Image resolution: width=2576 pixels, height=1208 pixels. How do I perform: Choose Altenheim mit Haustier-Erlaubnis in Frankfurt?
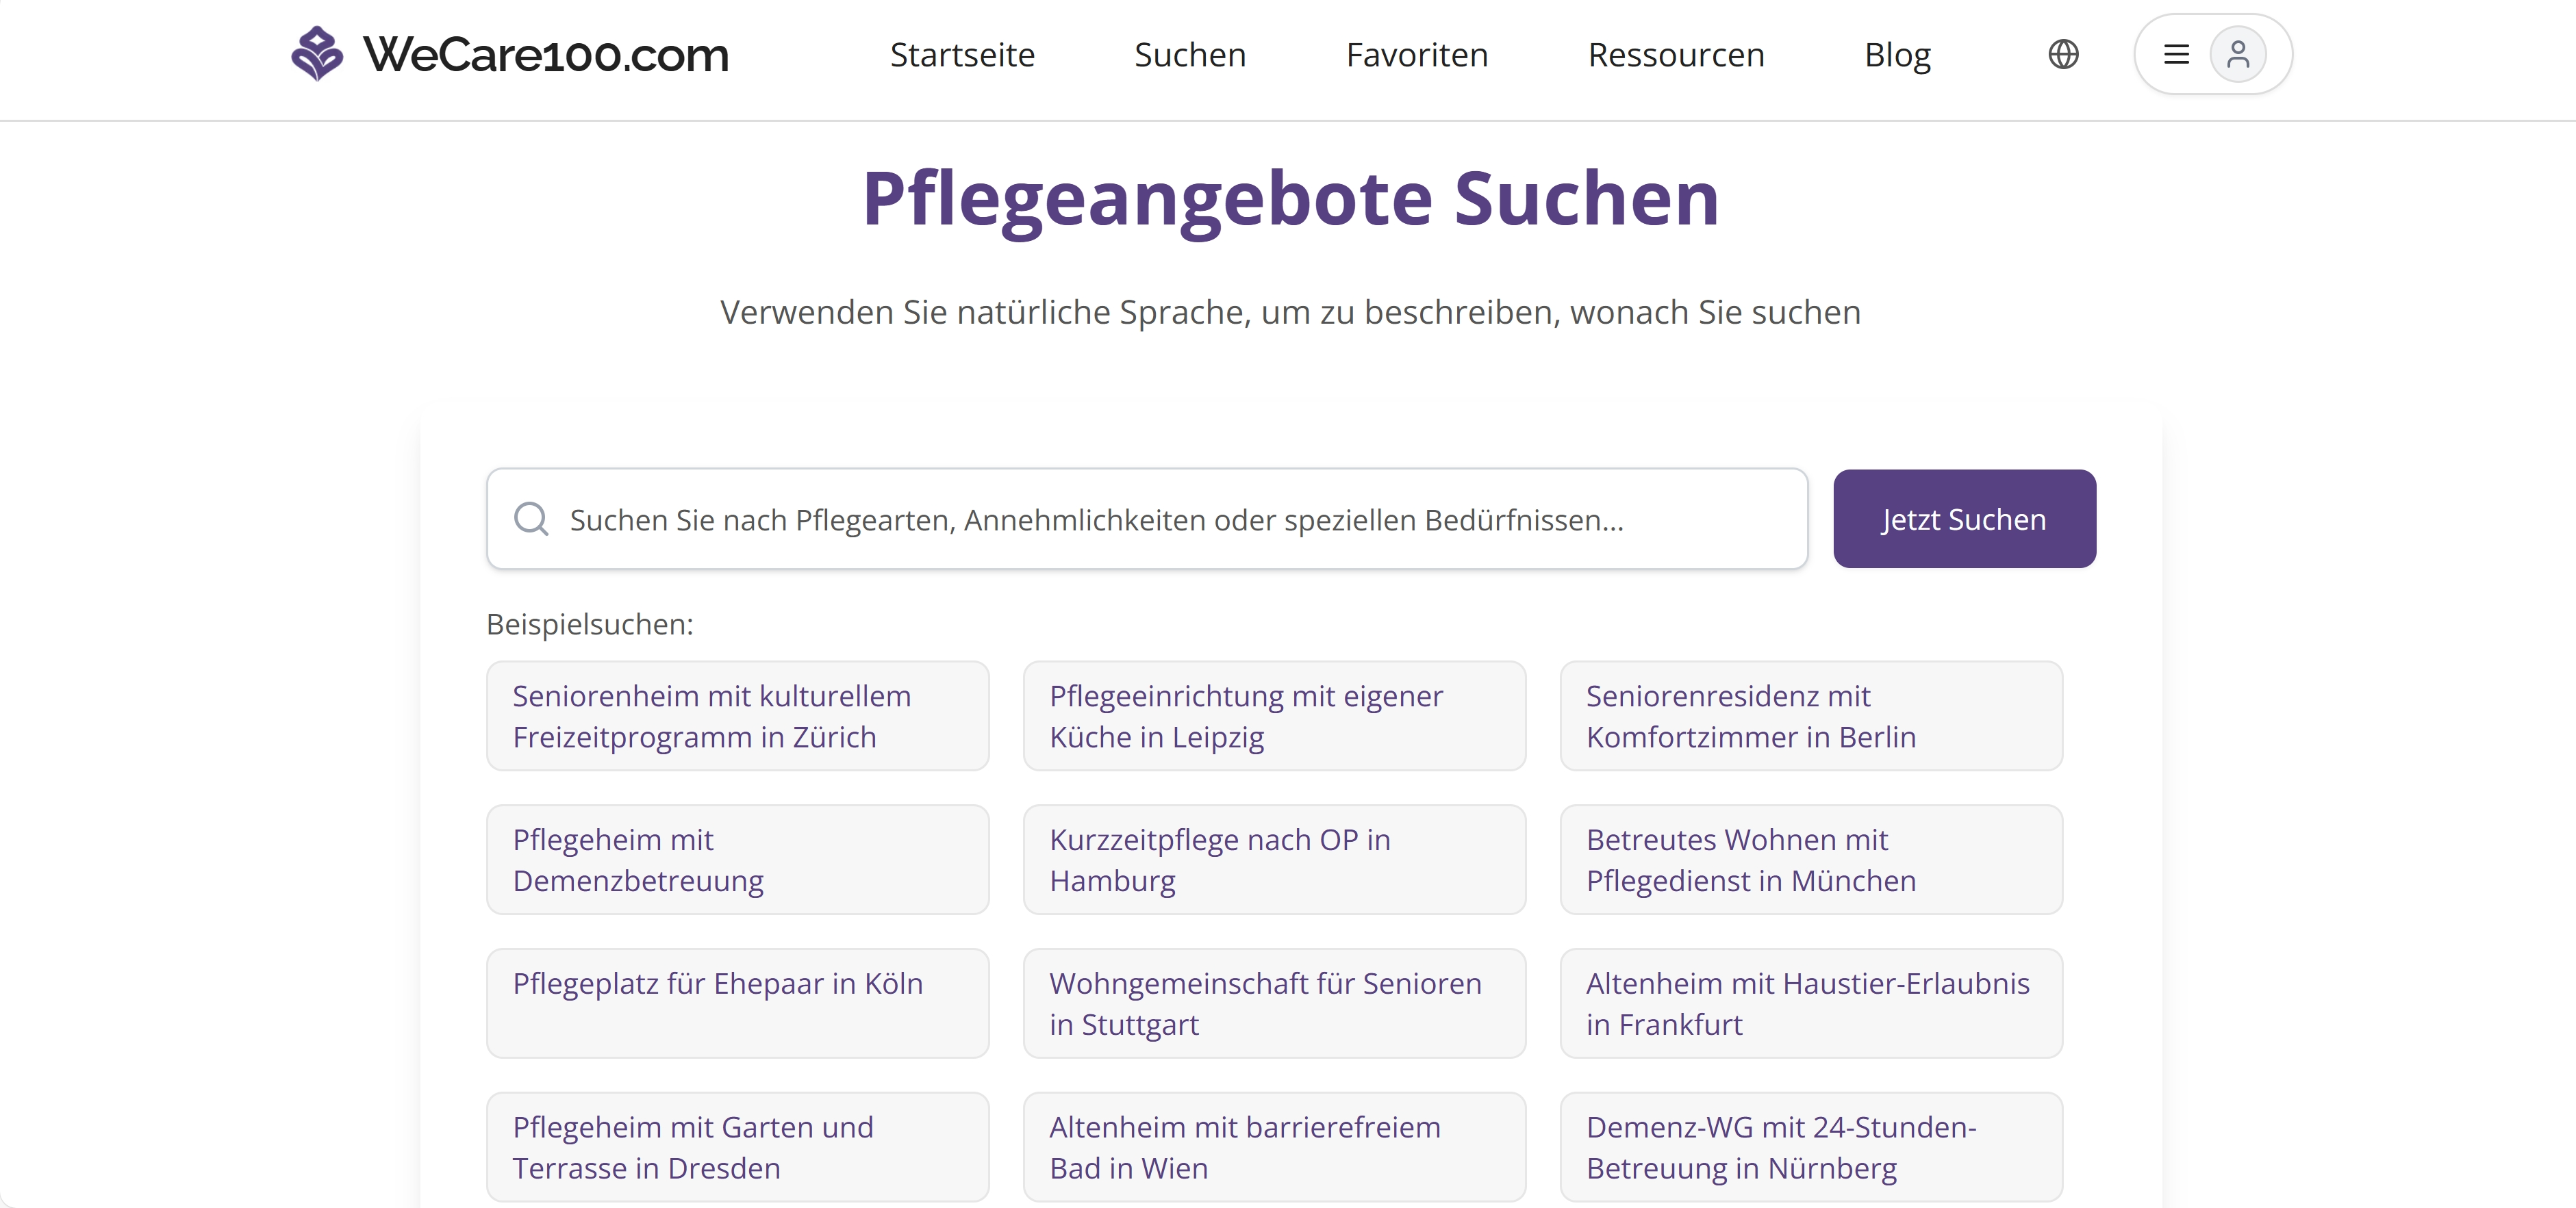(1810, 1002)
